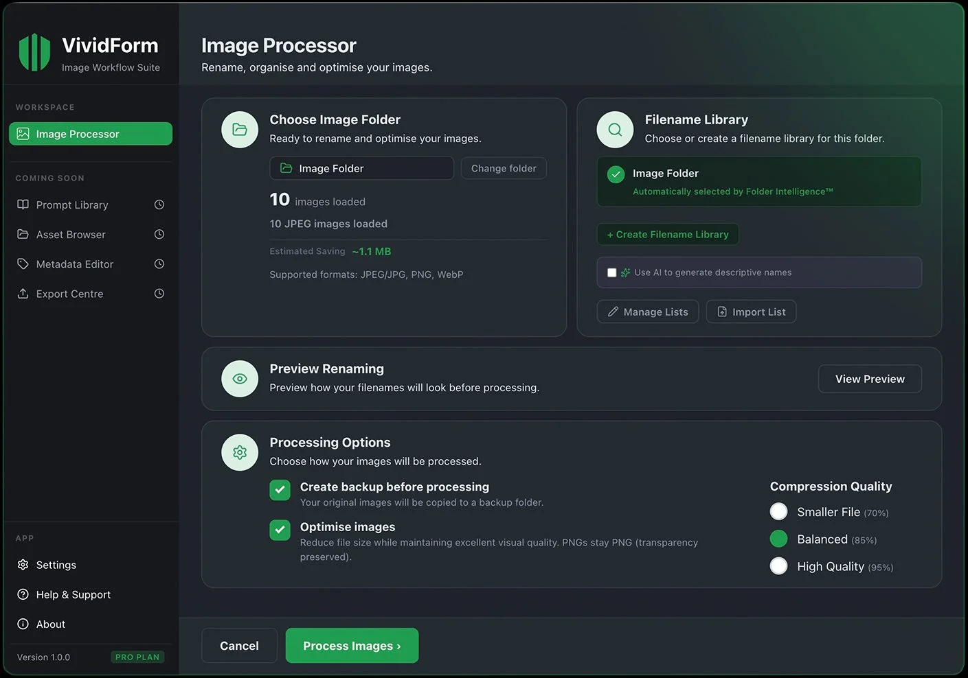Click the View Preview button
Screen dimensions: 968x678
[x=870, y=379]
